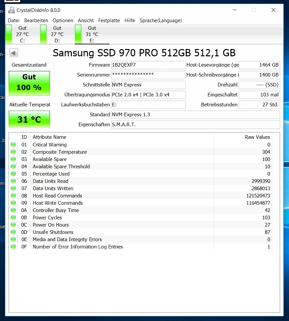Screen dimensions: 289x321
Task: Select drive E: health tab
Action: 92,34
